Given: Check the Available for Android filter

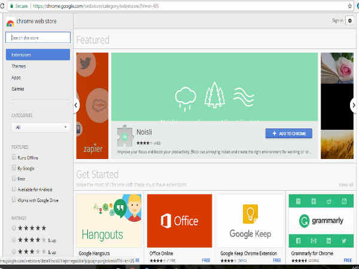Looking at the screenshot, I should point(14,189).
